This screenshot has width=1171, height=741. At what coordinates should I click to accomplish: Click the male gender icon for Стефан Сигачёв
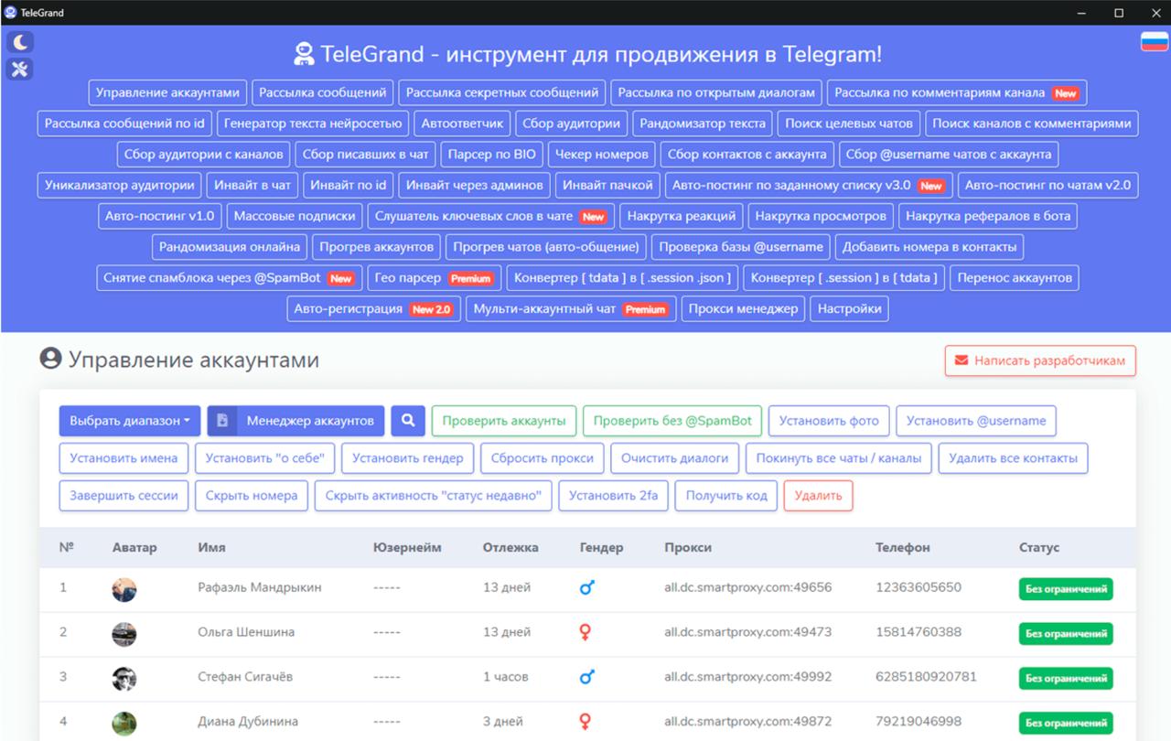pyautogui.click(x=587, y=677)
